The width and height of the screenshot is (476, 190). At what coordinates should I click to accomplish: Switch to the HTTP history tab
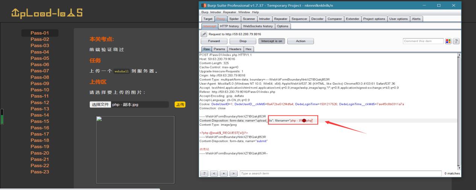(229, 26)
